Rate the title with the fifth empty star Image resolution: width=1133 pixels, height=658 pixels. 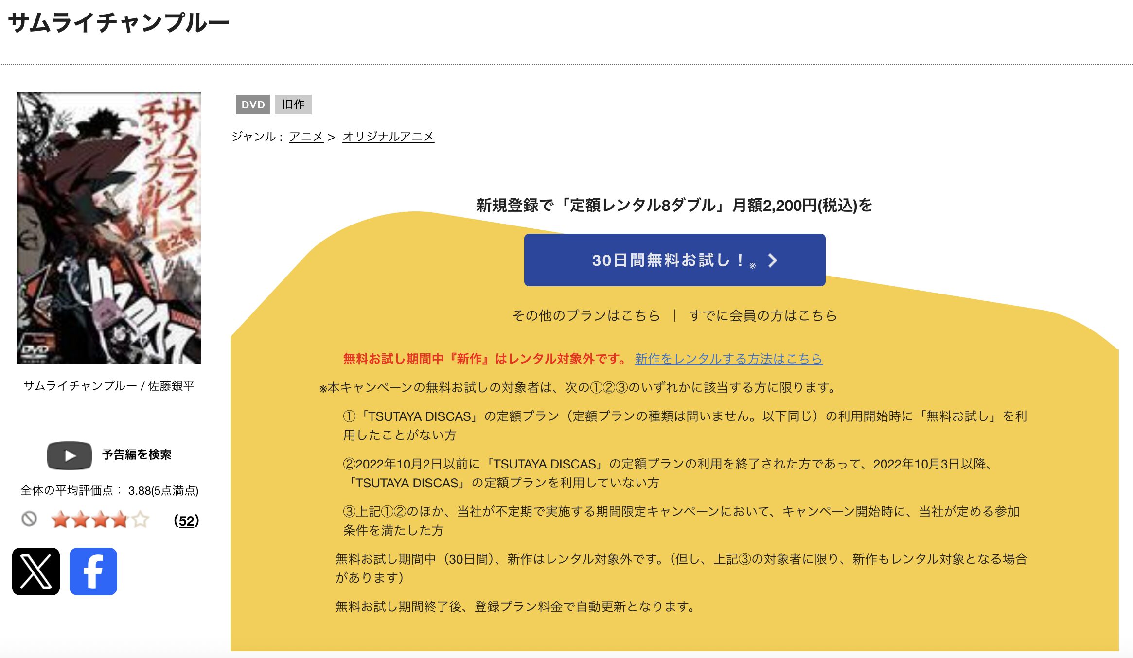[141, 519]
